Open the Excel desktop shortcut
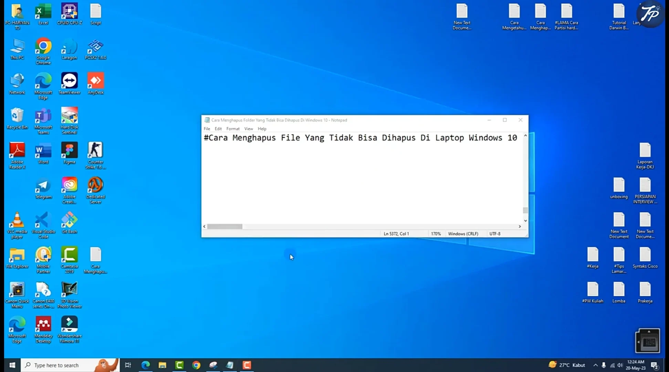Viewport: 669px width, 372px height. click(x=43, y=14)
